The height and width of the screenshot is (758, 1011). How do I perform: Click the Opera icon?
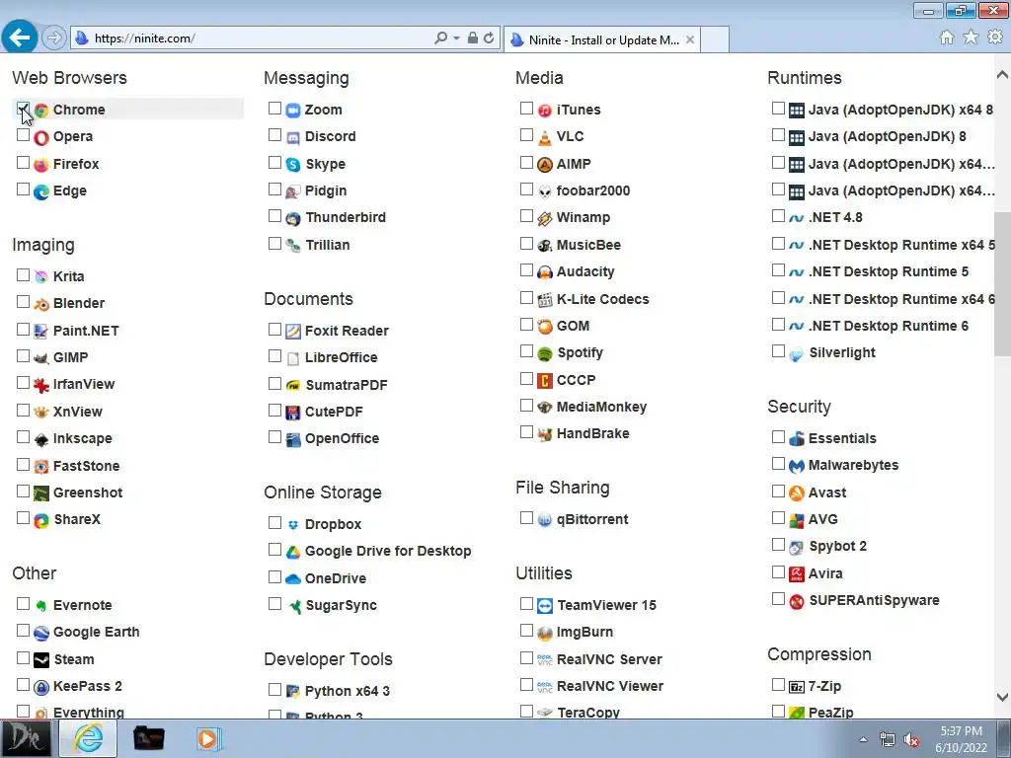pyautogui.click(x=41, y=137)
